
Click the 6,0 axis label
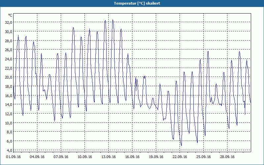(x=9, y=141)
